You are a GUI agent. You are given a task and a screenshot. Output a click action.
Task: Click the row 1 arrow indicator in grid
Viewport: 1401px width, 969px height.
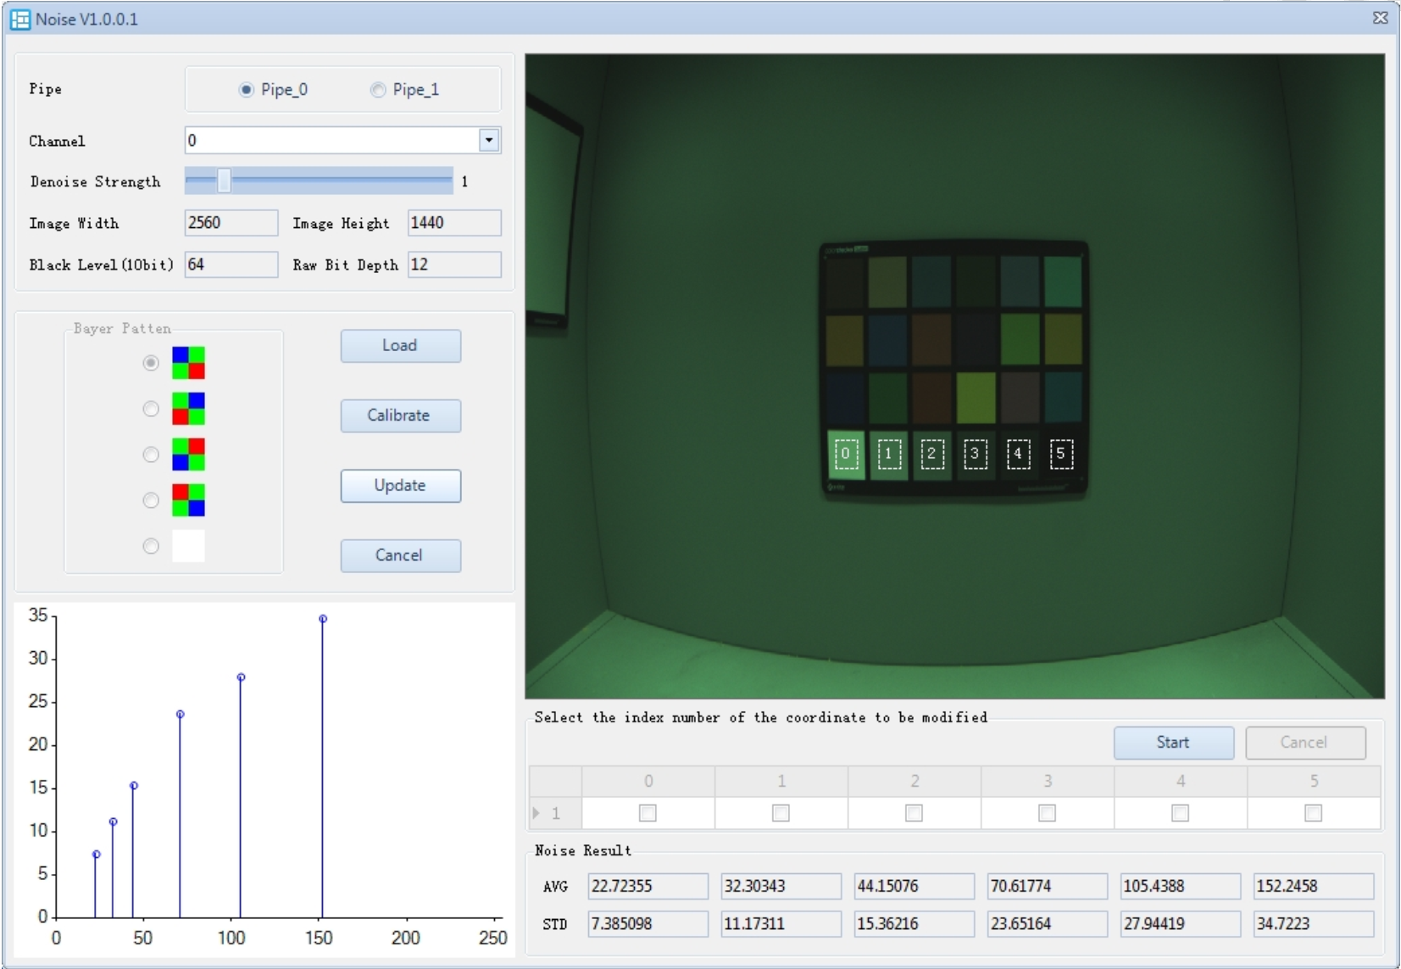point(537,813)
